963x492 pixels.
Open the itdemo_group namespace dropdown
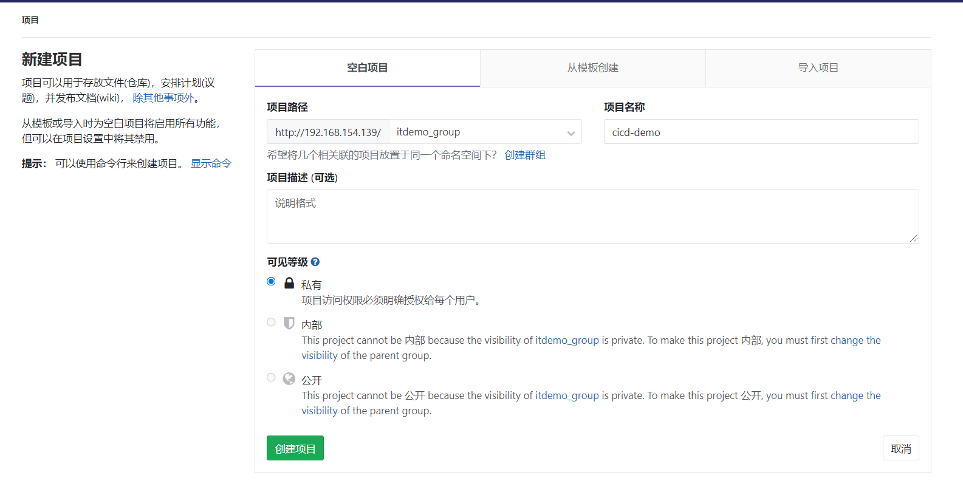point(485,132)
